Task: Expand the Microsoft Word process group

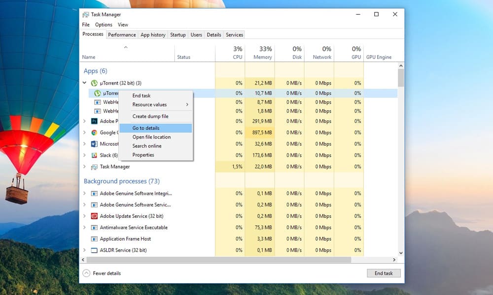Action: (x=84, y=144)
